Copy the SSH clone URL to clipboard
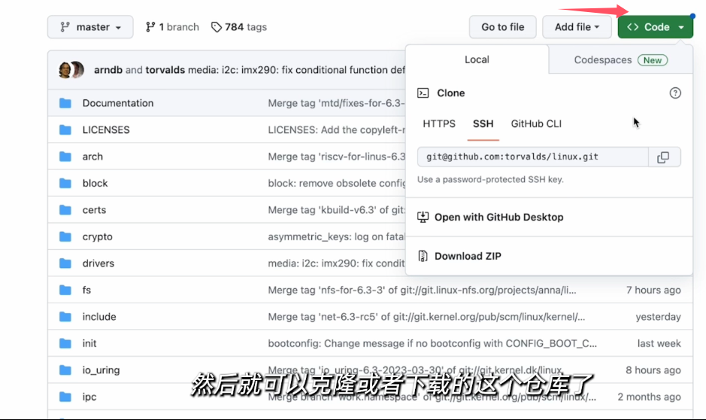Viewport: 706px width, 420px height. [x=663, y=157]
